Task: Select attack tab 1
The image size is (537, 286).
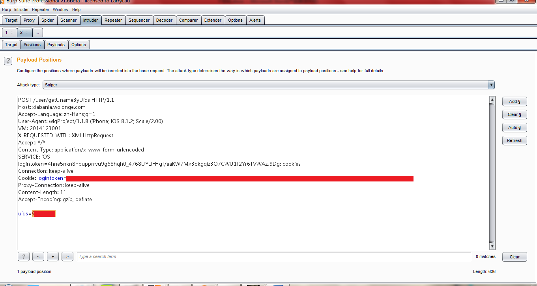Action: click(x=6, y=32)
